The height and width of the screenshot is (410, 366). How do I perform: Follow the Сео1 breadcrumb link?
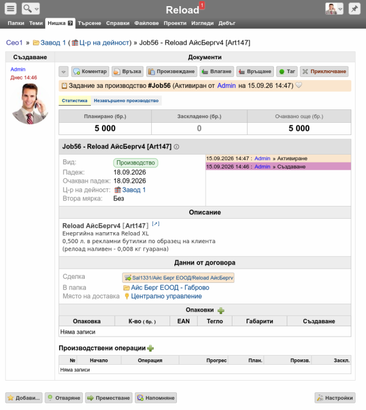click(x=15, y=43)
